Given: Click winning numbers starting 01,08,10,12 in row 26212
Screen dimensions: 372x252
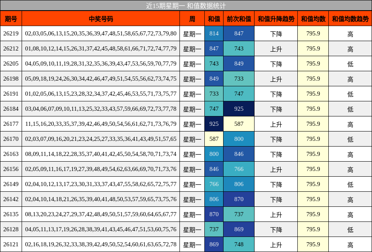Looking at the screenshot, I should point(101,48).
